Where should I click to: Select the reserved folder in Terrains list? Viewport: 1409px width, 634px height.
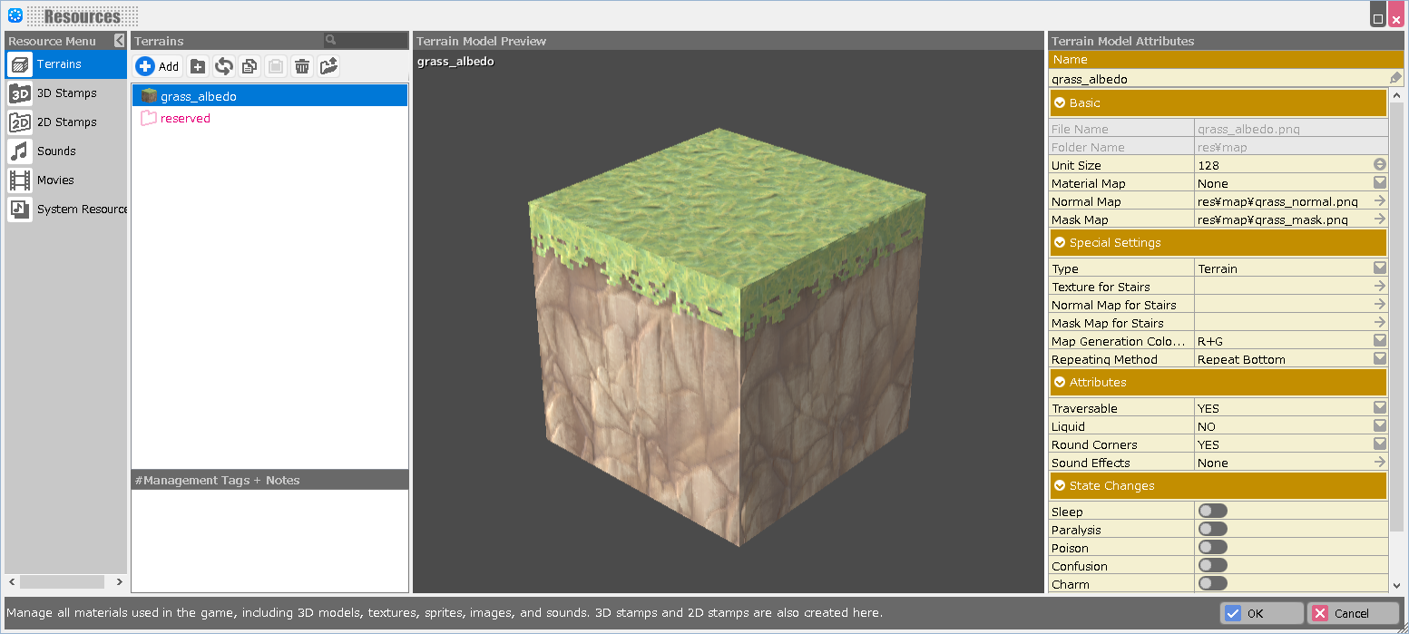coord(185,119)
